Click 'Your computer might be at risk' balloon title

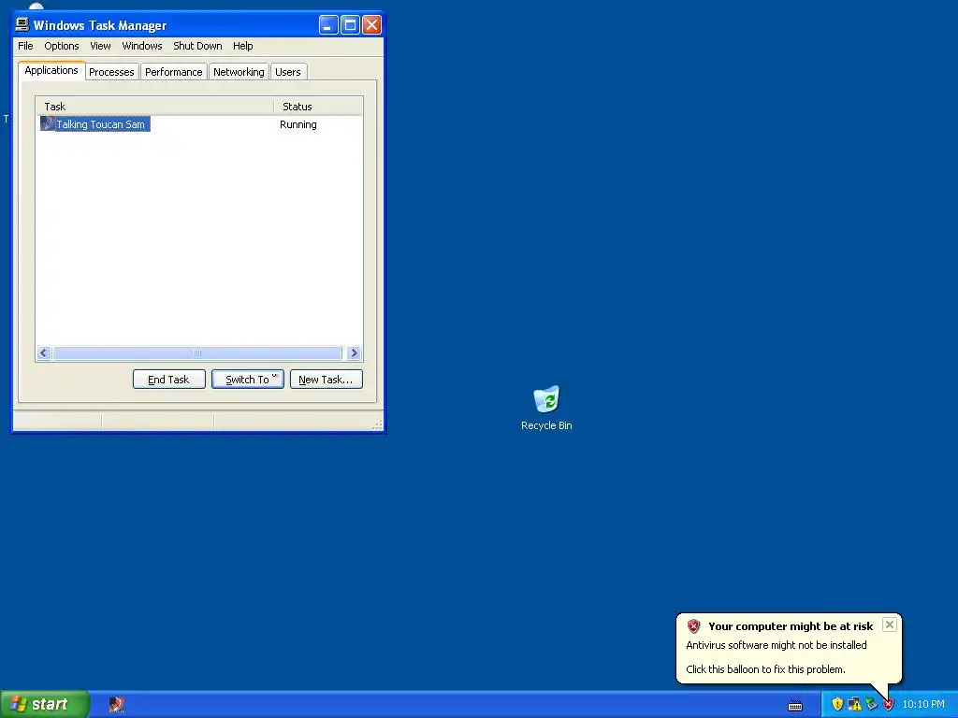click(791, 626)
